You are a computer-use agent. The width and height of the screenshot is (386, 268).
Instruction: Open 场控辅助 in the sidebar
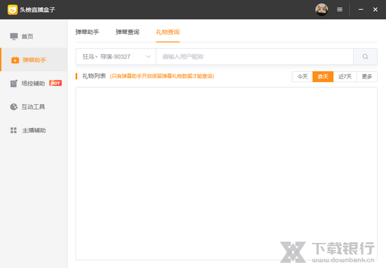(x=33, y=84)
